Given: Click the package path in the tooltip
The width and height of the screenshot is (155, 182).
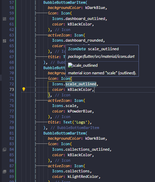Looking at the screenshot, I should coord(101,56).
